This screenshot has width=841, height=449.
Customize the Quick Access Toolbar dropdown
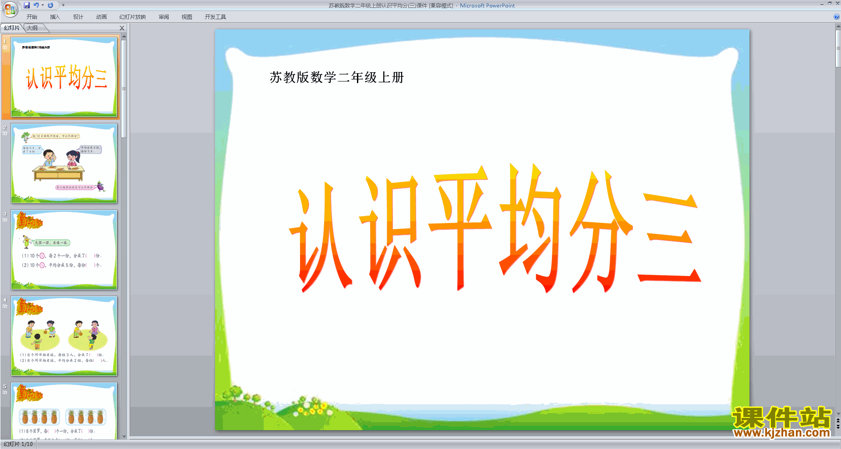pyautogui.click(x=63, y=5)
